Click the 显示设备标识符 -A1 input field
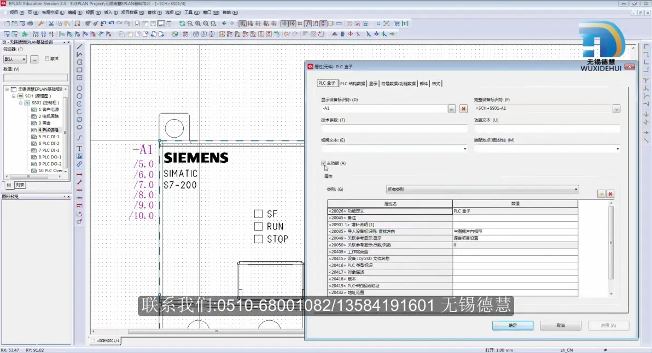 384,108
